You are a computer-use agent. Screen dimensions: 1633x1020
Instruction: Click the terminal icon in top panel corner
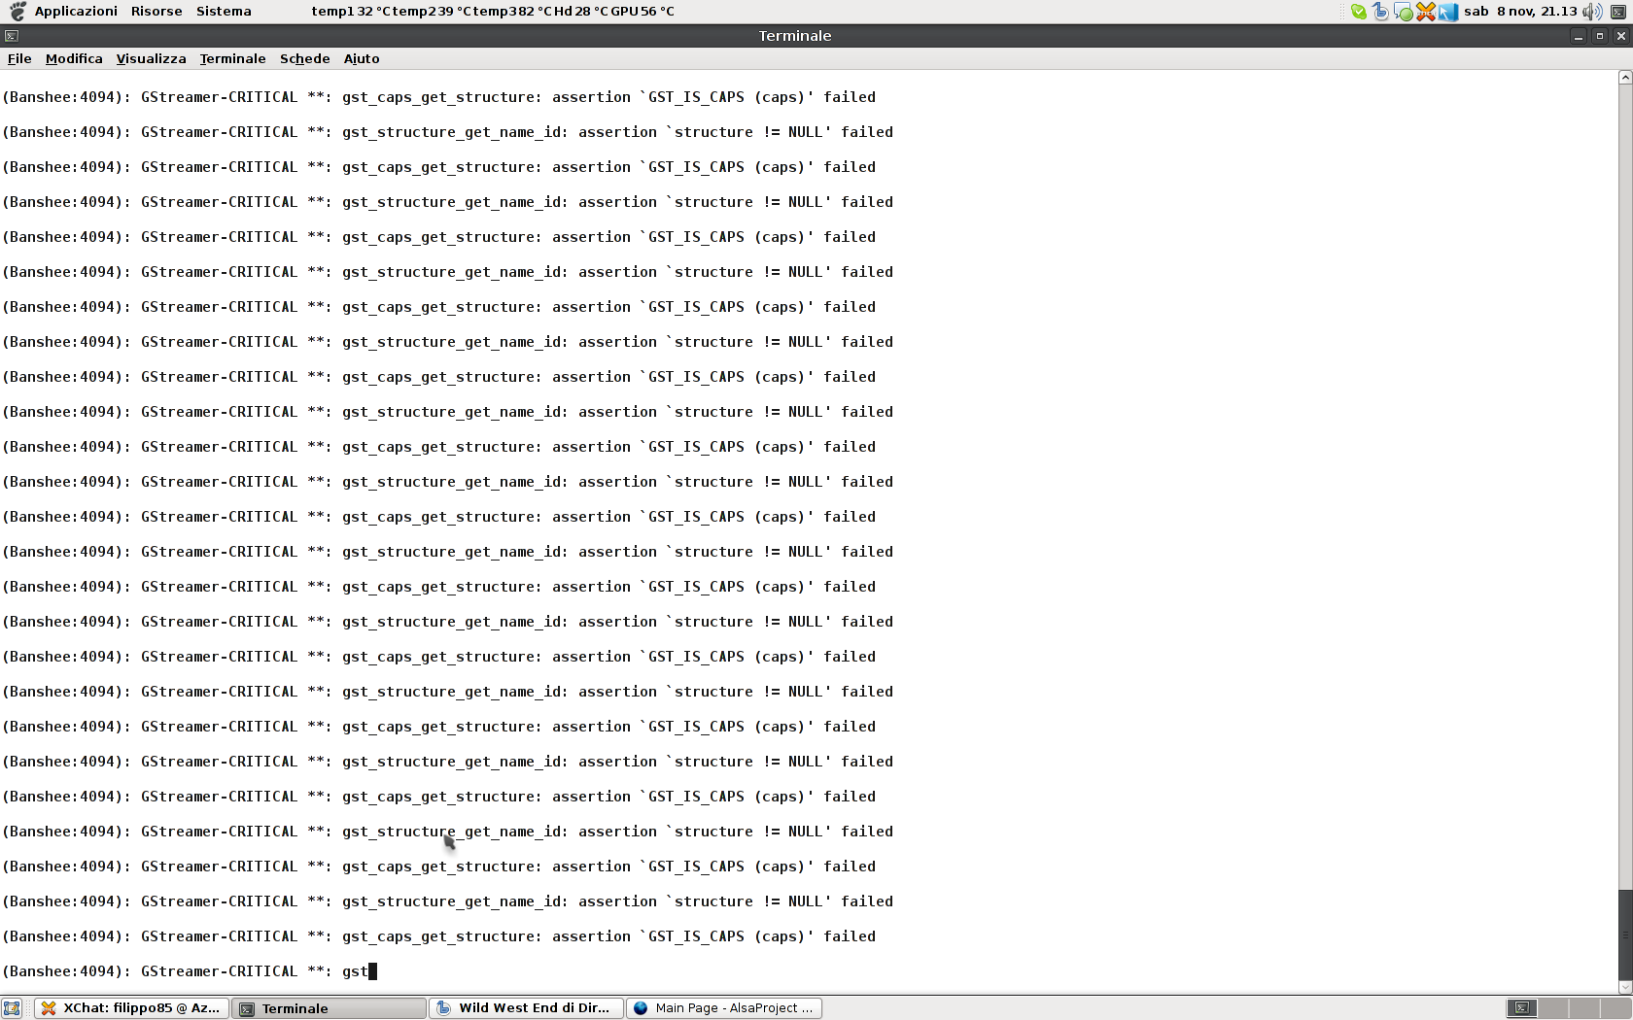[1618, 12]
